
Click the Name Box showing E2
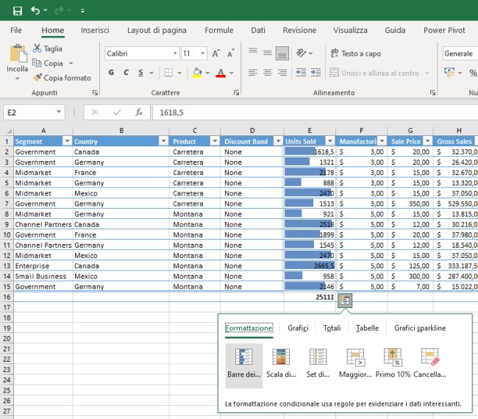click(x=28, y=112)
